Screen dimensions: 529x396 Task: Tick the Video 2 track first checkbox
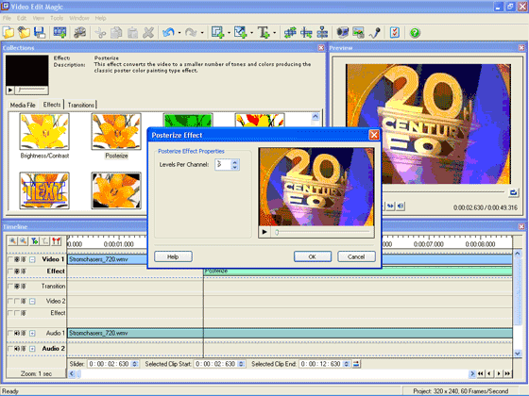10,301
